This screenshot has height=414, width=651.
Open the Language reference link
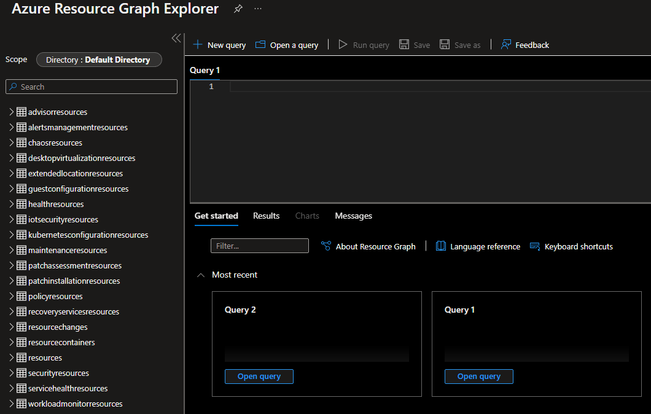click(485, 246)
